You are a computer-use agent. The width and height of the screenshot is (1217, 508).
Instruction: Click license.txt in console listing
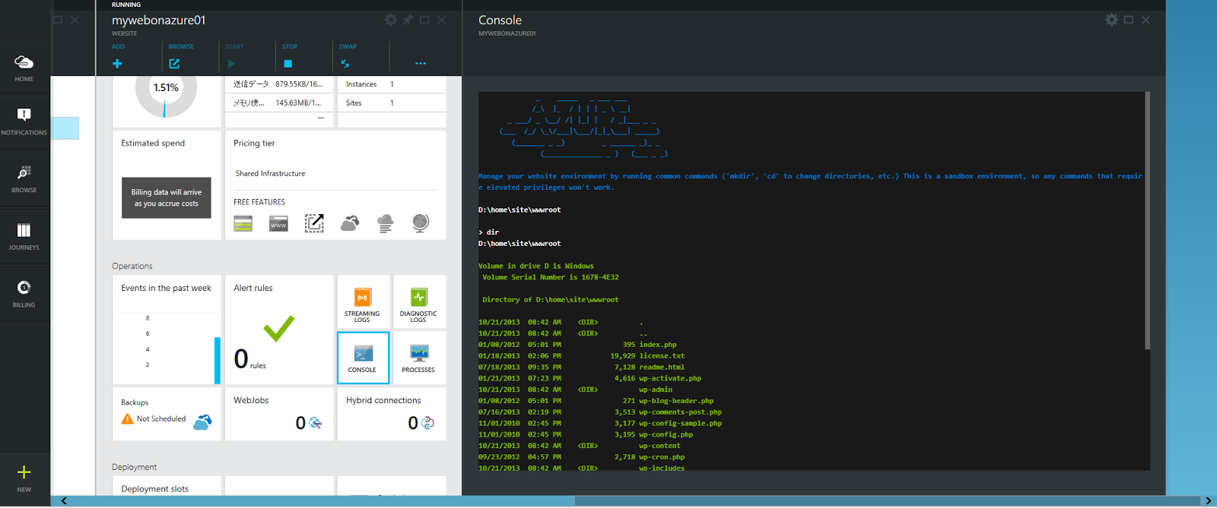[662, 356]
